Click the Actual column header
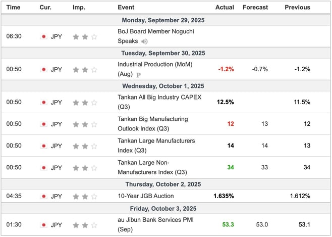 coord(225,8)
